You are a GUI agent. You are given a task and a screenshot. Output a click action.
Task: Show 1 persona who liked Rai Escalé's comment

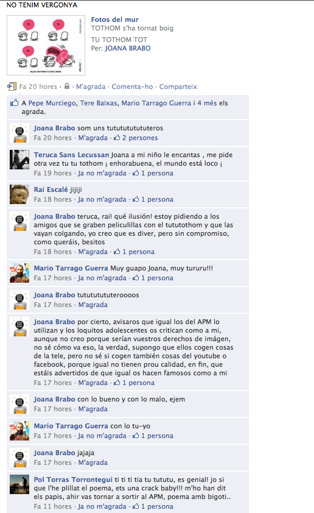[157, 199]
